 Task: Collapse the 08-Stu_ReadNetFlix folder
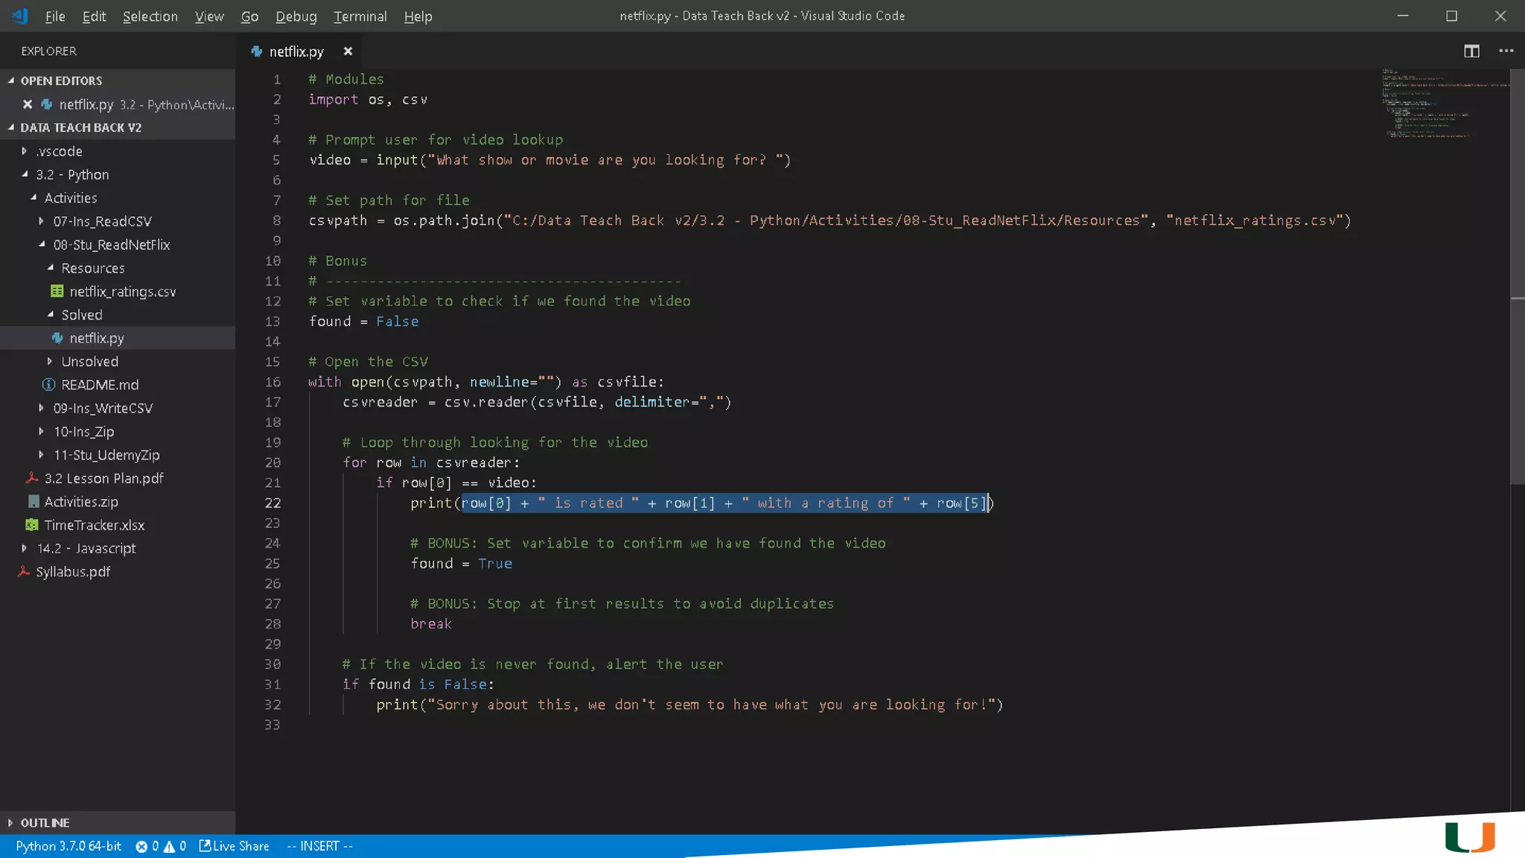(112, 244)
